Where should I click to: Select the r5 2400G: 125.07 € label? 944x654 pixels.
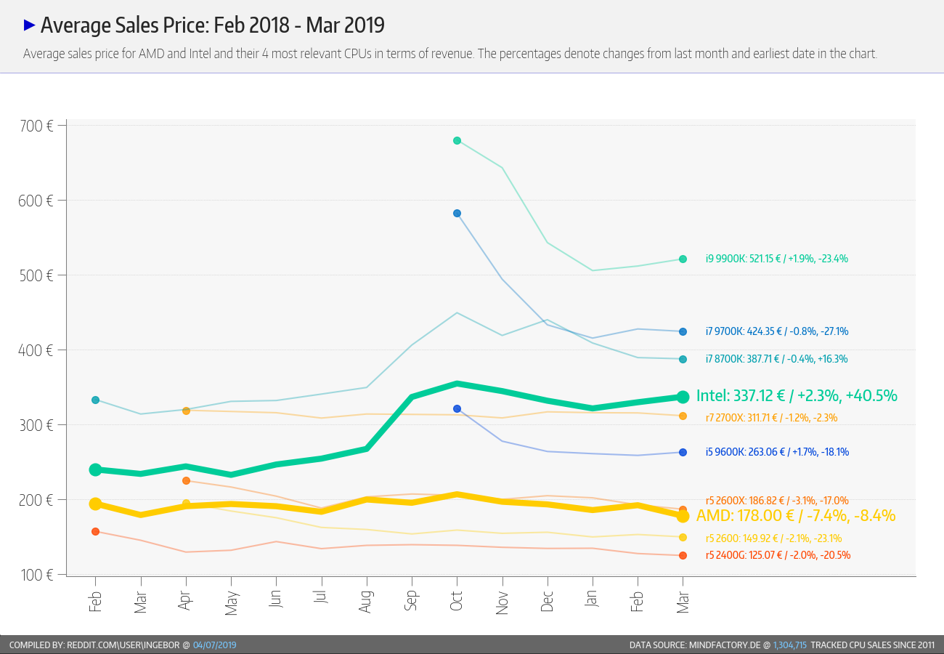(x=778, y=555)
